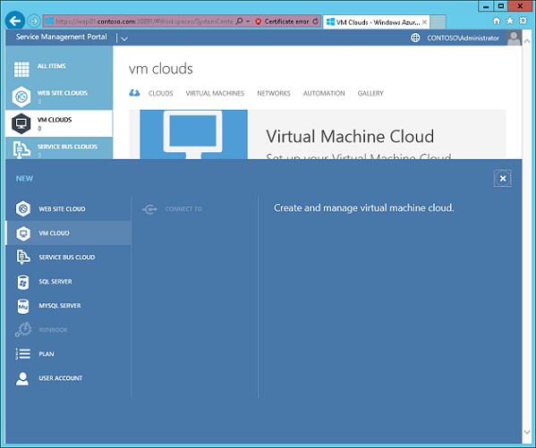Switch to the GALLERY tab
The height and width of the screenshot is (448, 536).
point(370,93)
